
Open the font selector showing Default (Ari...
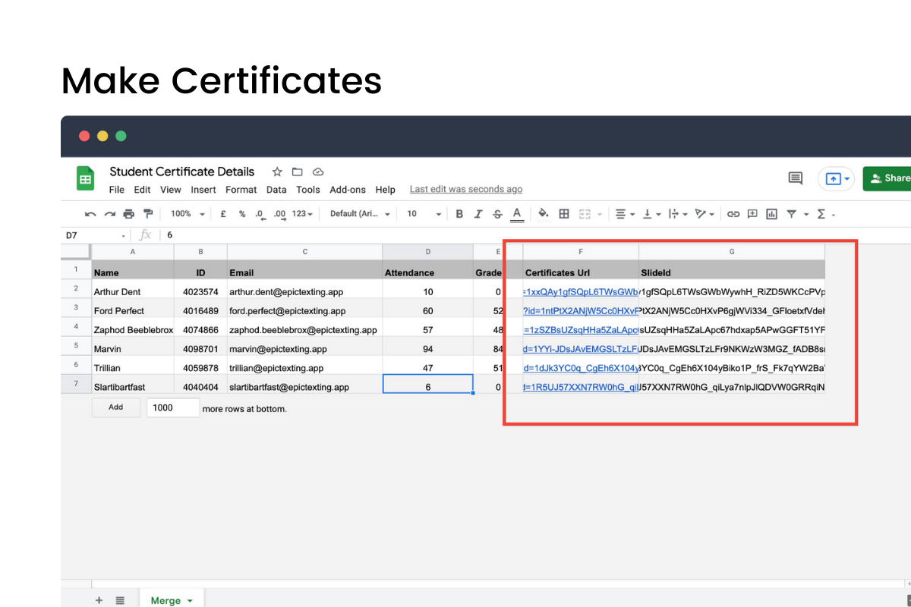point(357,213)
